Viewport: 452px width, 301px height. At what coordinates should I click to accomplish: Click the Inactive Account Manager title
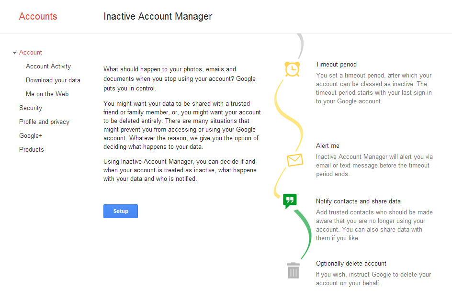[158, 16]
